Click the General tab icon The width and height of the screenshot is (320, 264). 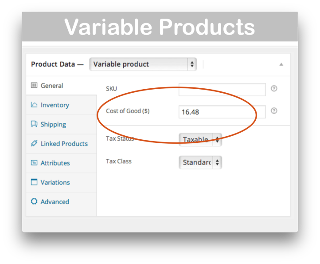[x=34, y=86]
